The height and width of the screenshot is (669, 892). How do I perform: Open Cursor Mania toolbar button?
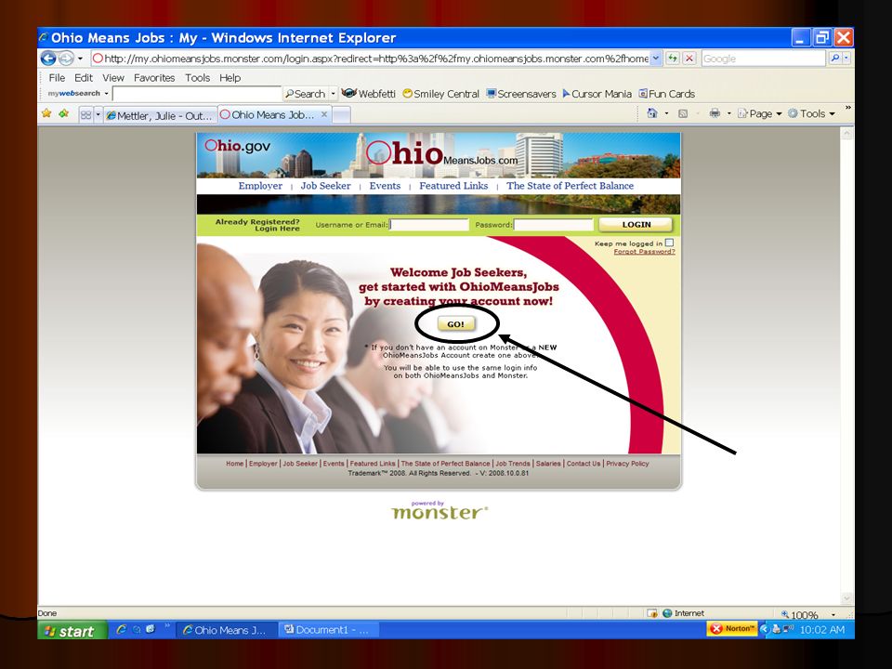pyautogui.click(x=597, y=94)
